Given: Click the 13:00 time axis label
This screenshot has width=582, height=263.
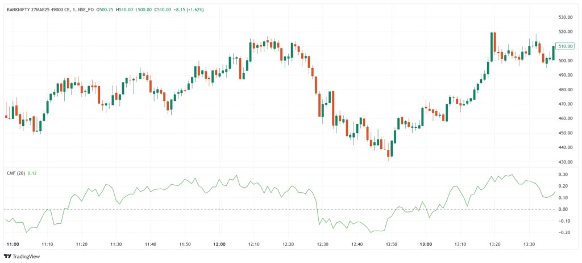Looking at the screenshot, I should 426,244.
